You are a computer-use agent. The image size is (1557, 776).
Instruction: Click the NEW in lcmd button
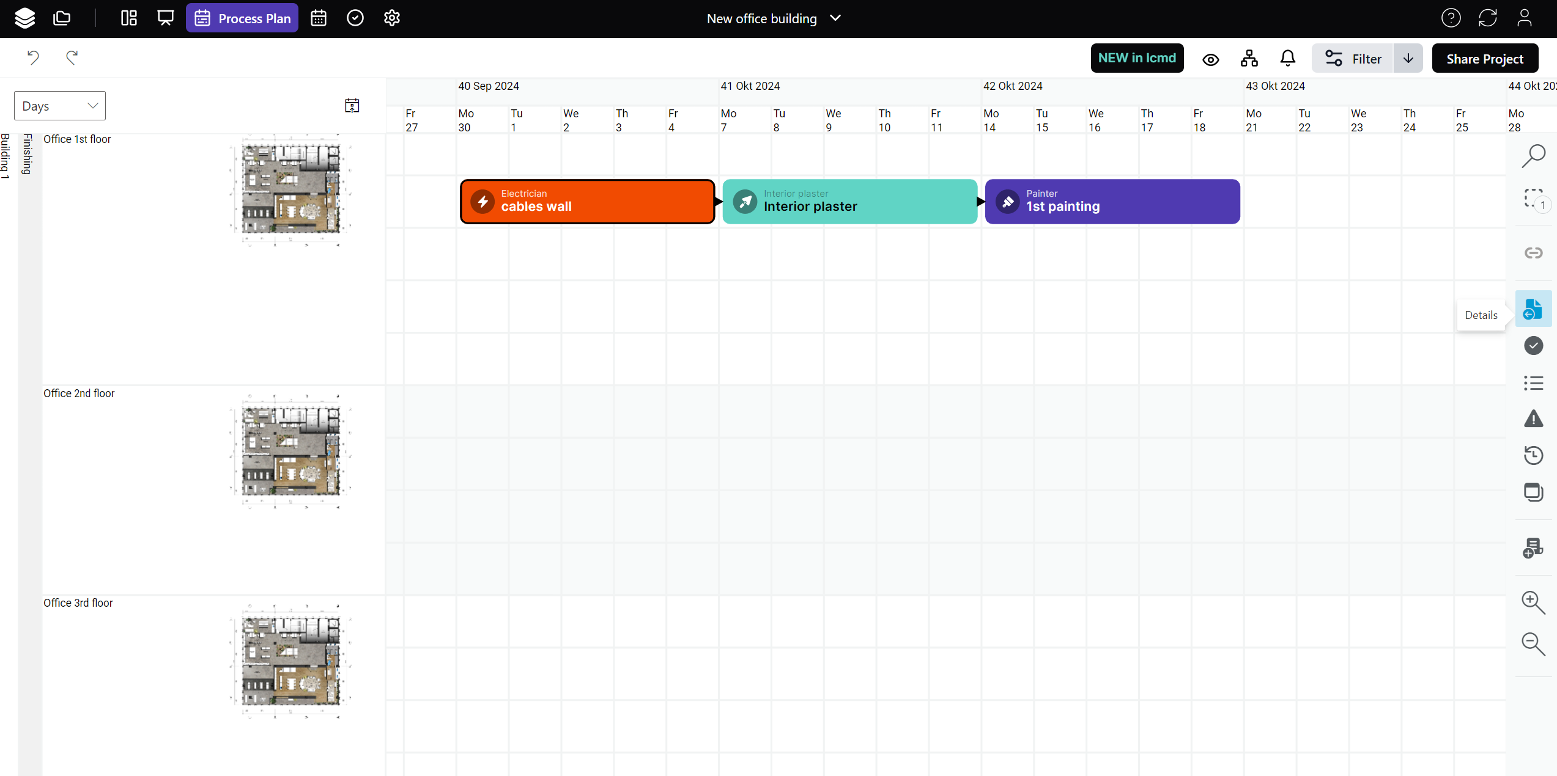[1137, 58]
